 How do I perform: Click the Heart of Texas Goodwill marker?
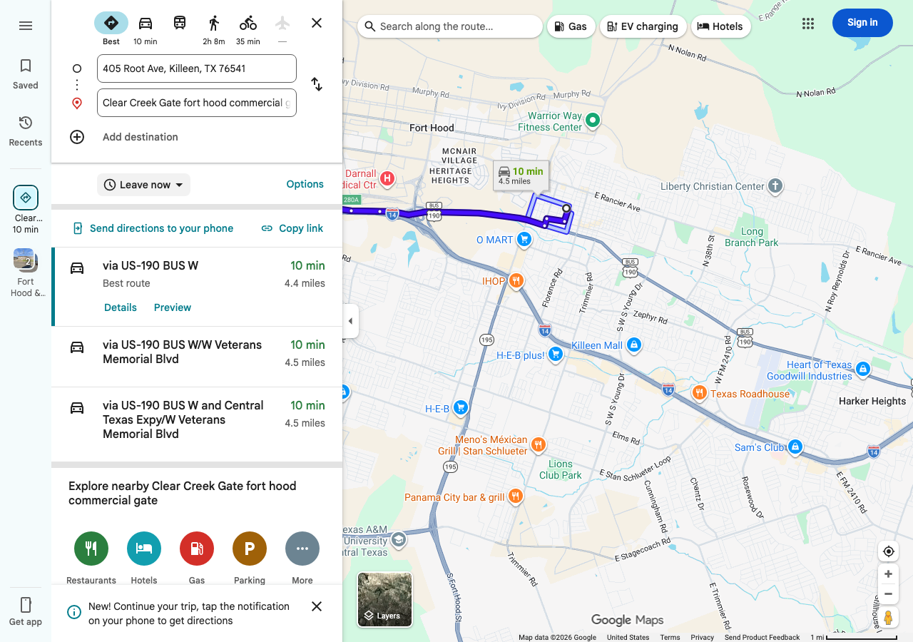coord(863,370)
